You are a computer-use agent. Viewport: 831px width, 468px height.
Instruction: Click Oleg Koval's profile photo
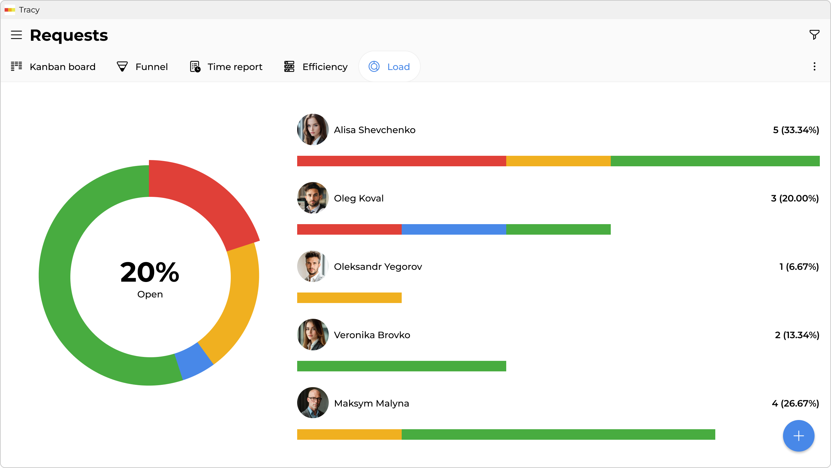[x=313, y=198]
